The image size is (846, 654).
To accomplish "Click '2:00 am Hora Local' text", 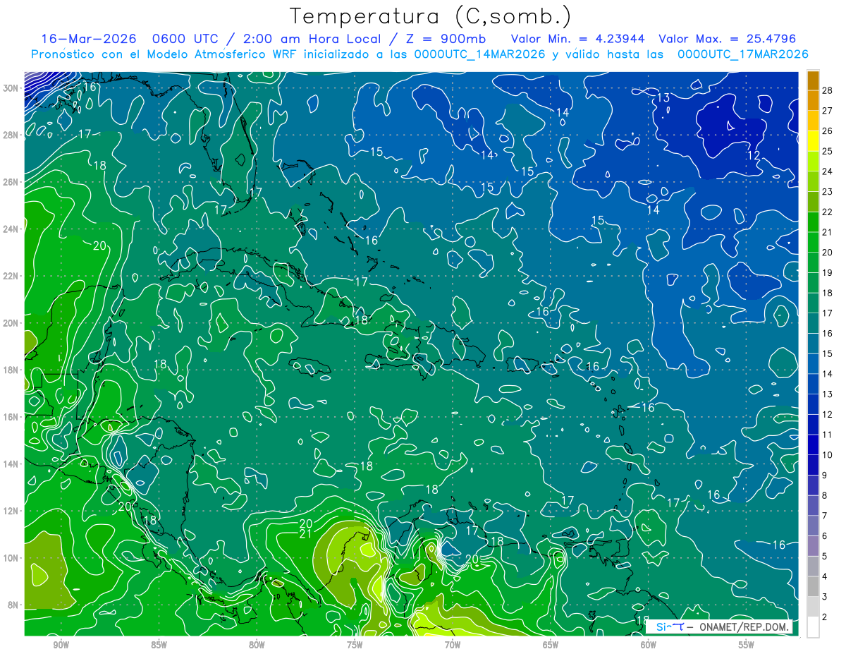I will (311, 39).
